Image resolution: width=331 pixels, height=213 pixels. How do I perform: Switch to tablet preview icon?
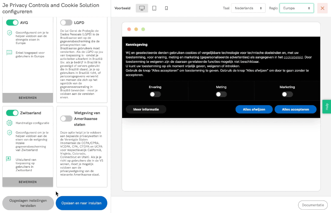[x=154, y=8]
